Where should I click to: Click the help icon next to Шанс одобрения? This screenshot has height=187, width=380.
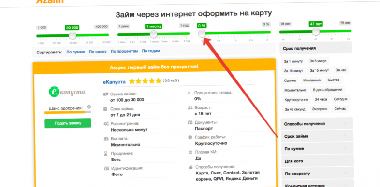pos(89,107)
